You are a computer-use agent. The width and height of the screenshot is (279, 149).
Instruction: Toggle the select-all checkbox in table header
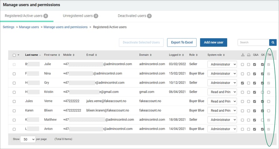click(x=14, y=55)
